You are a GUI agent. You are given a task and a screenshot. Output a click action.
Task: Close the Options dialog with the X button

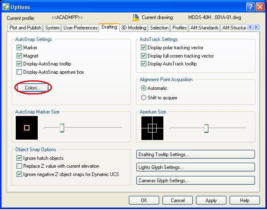click(x=260, y=7)
